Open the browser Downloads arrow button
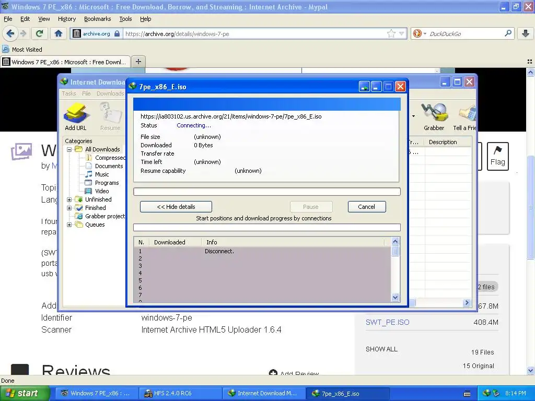This screenshot has height=401, width=535. tap(526, 33)
